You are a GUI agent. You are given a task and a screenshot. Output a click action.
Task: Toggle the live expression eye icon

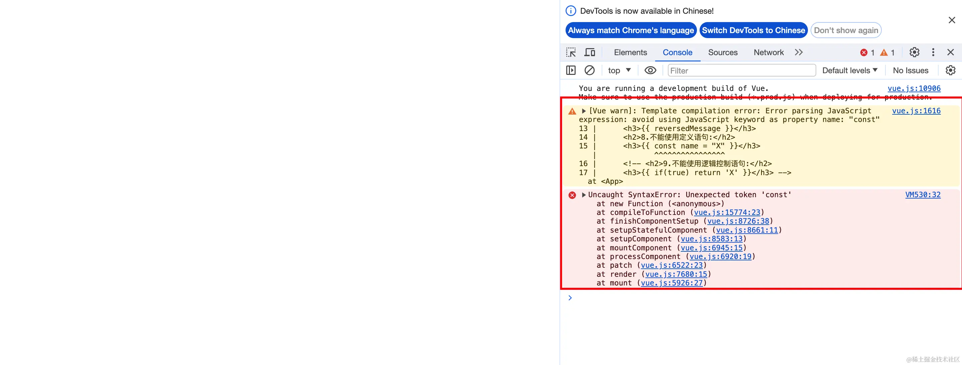650,70
